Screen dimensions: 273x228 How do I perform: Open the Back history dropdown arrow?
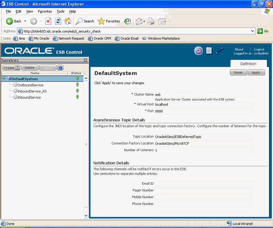[x=25, y=21]
